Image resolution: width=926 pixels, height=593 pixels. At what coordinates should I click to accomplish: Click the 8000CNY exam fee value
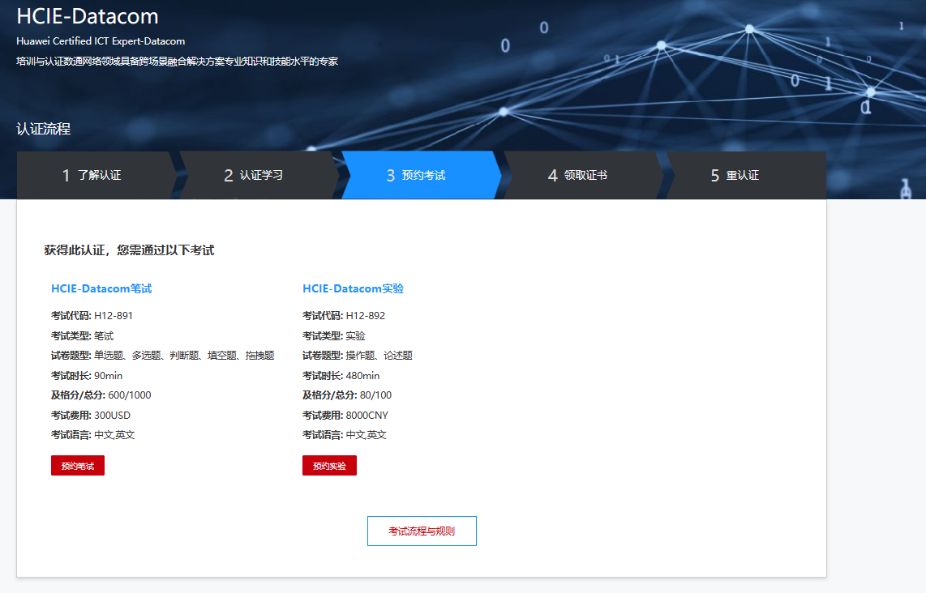tap(367, 416)
